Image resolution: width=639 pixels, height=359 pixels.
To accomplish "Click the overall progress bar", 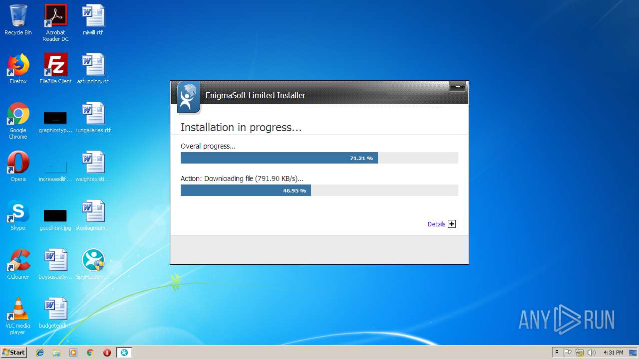I will (x=319, y=158).
